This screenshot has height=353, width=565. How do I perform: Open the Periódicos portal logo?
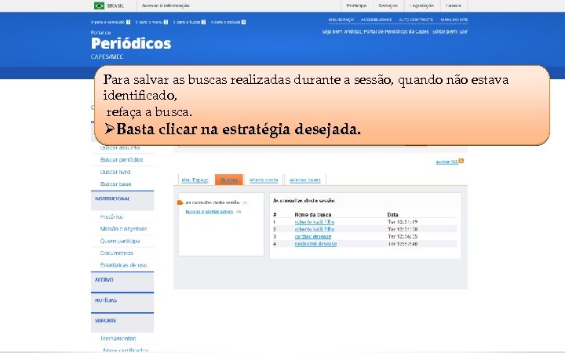[131, 44]
